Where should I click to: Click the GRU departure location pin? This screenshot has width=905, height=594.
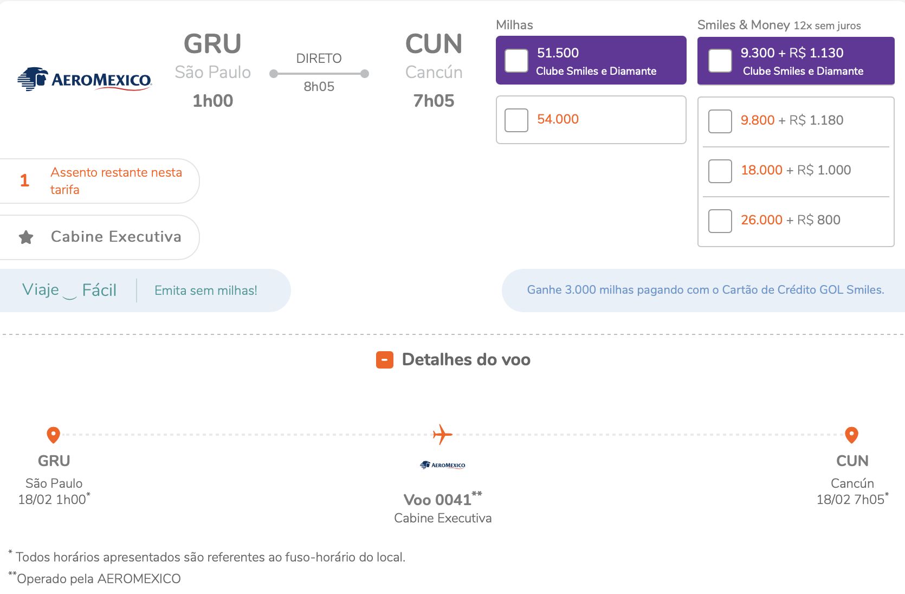pyautogui.click(x=53, y=435)
